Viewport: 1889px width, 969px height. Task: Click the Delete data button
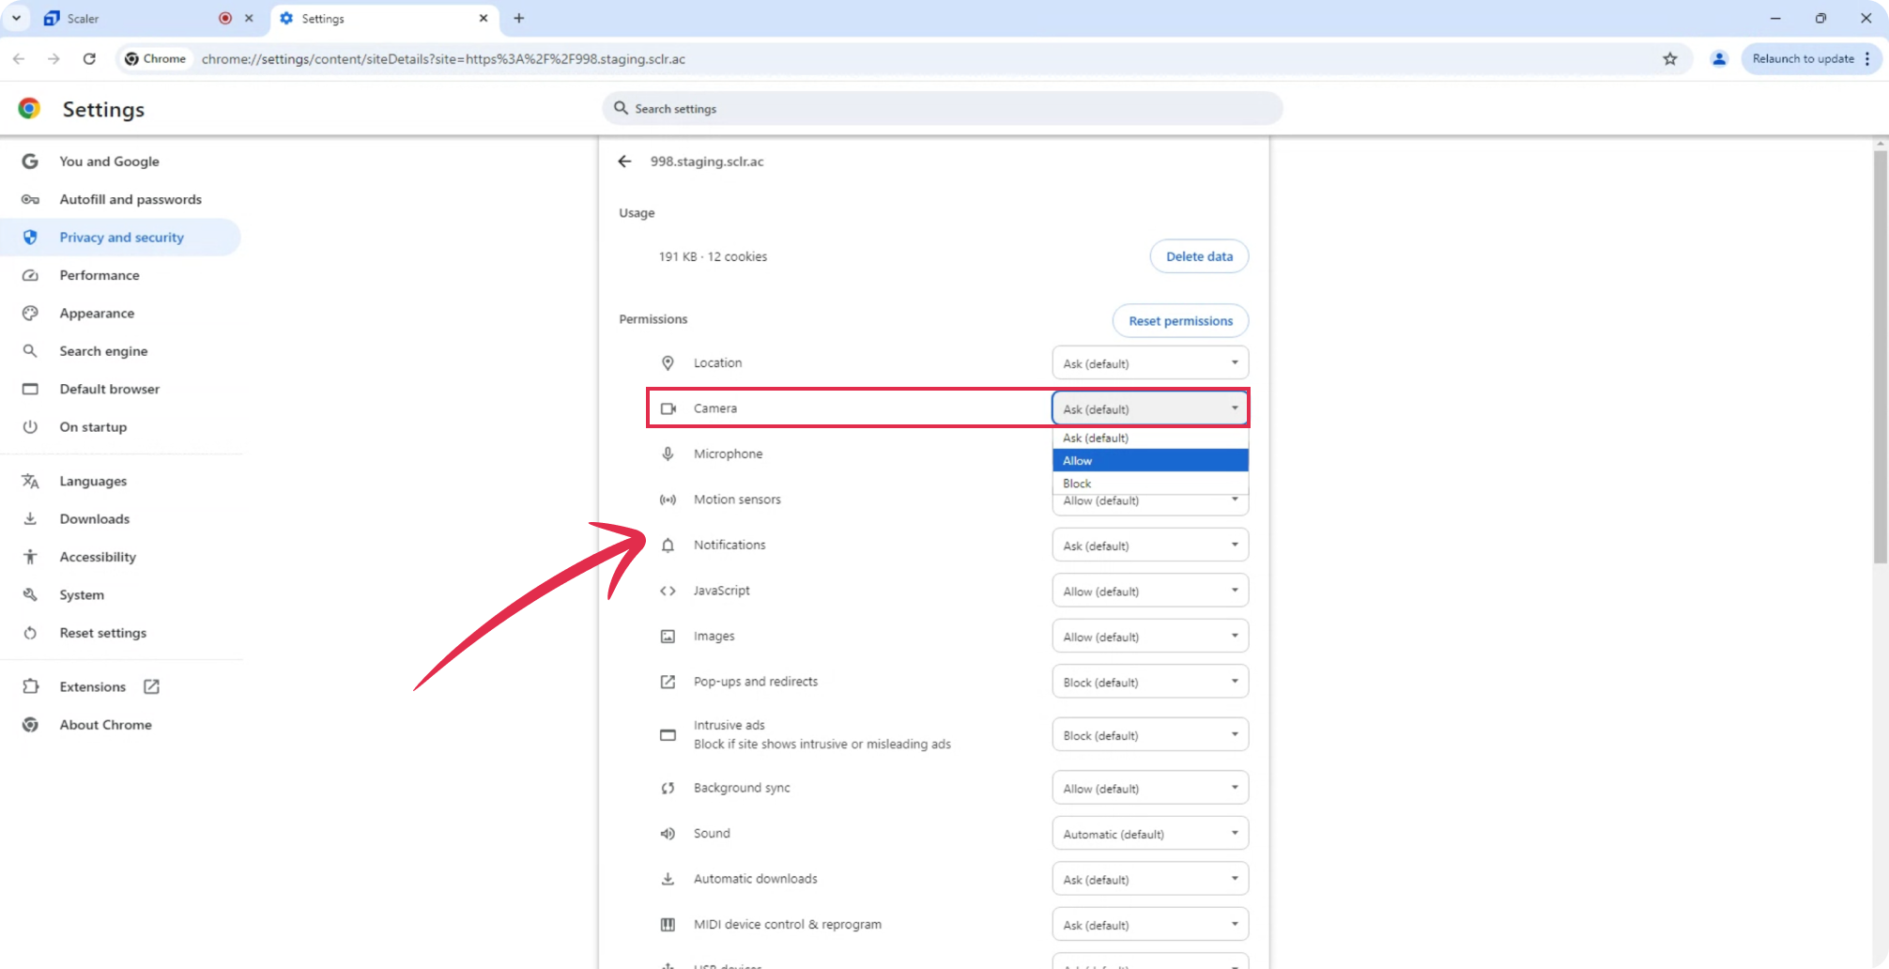coord(1199,256)
